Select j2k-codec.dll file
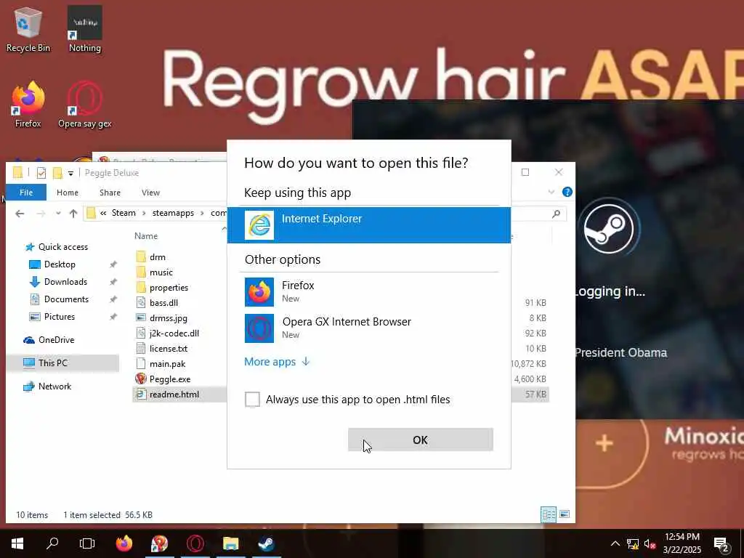744x558 pixels. coord(174,333)
